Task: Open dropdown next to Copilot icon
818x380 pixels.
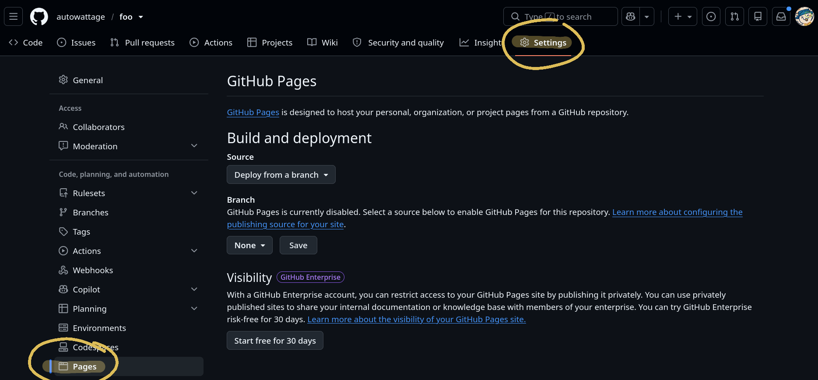Action: click(647, 17)
